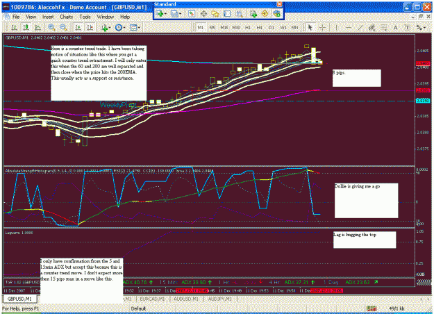
Task: Select the Trendline drawing tool
Action: pos(360,27)
